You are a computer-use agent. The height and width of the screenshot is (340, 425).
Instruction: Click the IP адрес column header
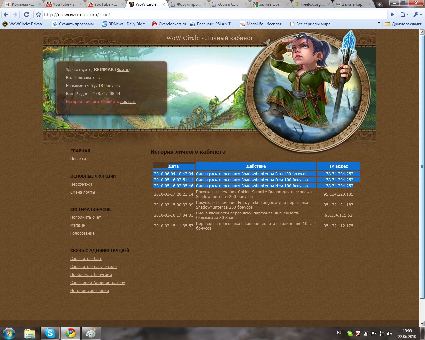tap(339, 166)
